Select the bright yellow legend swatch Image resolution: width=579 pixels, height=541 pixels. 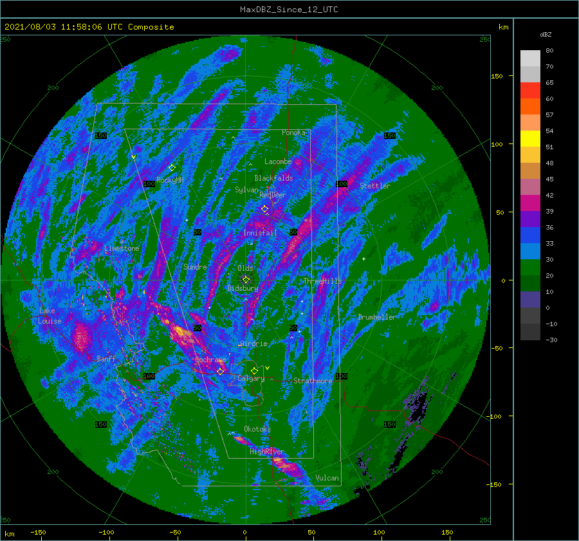click(x=530, y=139)
